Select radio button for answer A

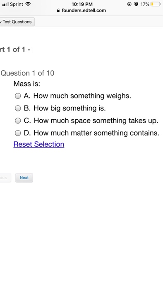tap(18, 96)
